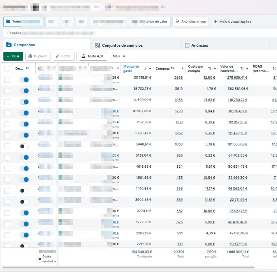Check the row with 33 715,51 € spent

[7, 80]
